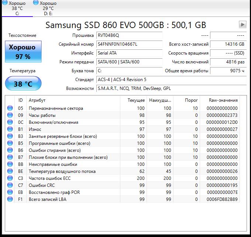The height and width of the screenshot is (237, 251).
Task: Click the status icon for F1 Всего записей LBA
Action: tap(10, 199)
